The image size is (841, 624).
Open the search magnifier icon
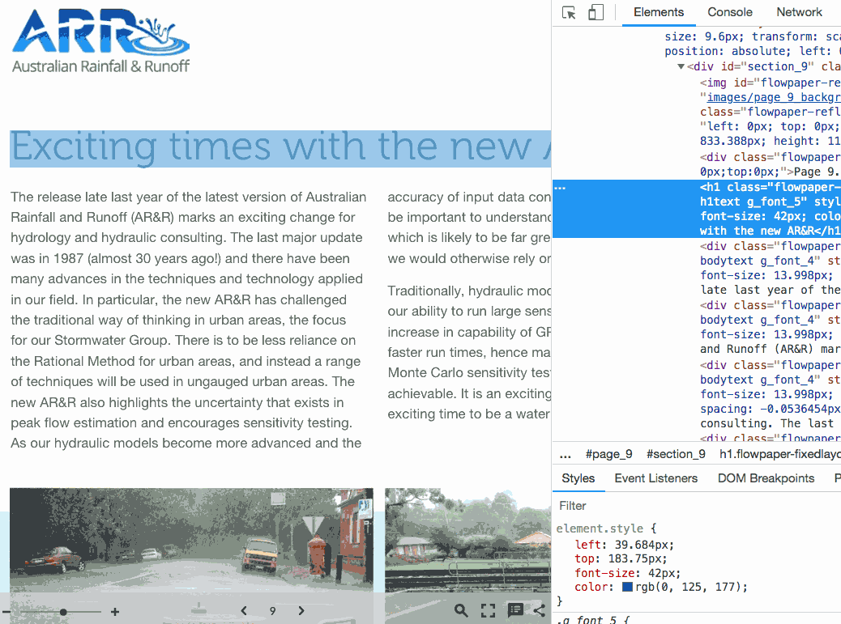click(461, 610)
